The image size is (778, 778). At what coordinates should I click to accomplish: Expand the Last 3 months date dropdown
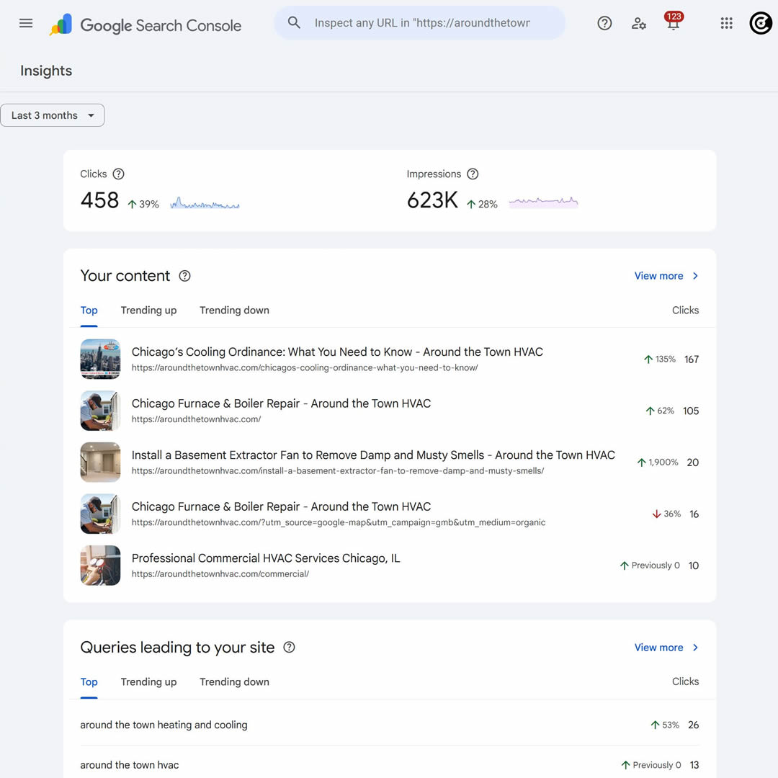(x=52, y=115)
